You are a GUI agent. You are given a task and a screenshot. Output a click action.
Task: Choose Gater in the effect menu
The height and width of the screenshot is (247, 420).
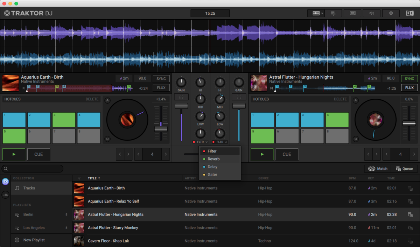point(212,175)
